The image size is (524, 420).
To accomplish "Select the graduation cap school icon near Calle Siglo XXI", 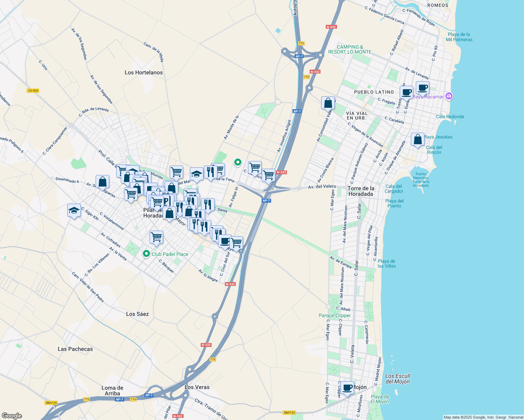I will pos(74,211).
